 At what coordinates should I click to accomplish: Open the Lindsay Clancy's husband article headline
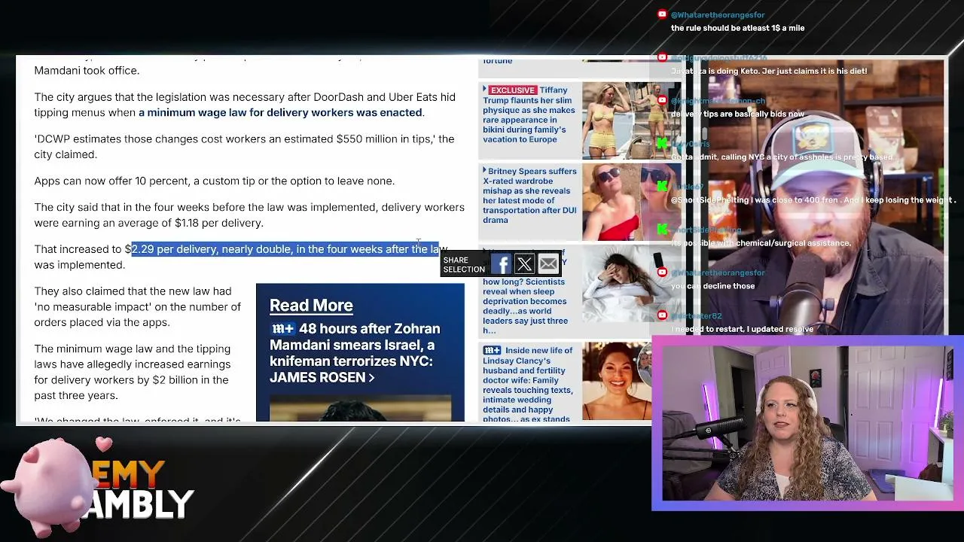(528, 384)
